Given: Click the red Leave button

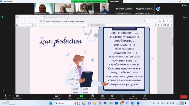Looking at the screenshot, I should click(x=184, y=97).
